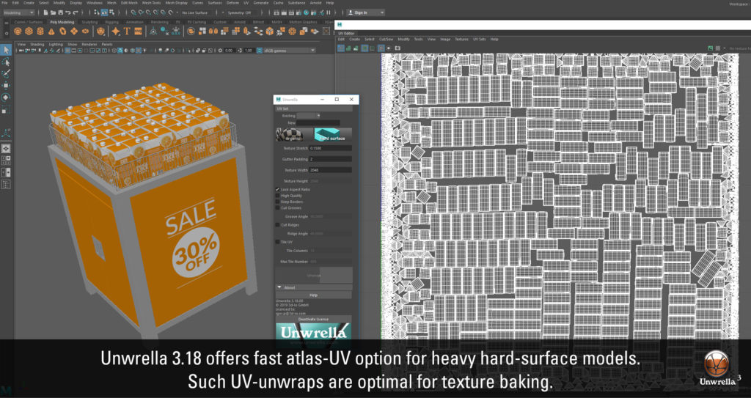Create a polygon cube from shelf
The image size is (751, 398).
click(x=29, y=31)
